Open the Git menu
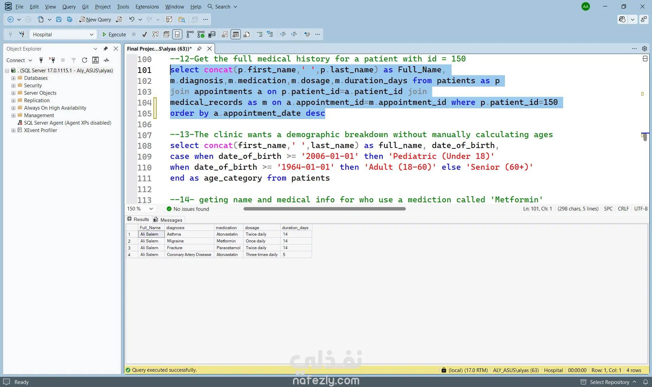 point(85,6)
